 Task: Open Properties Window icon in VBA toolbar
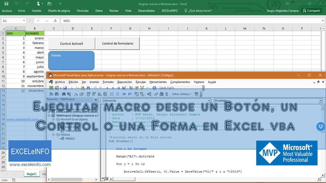click(x=137, y=88)
